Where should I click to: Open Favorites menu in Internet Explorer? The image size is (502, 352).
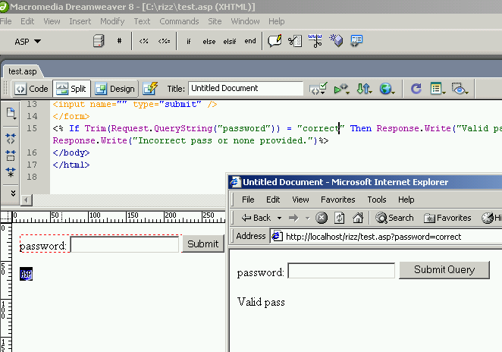[x=337, y=200]
